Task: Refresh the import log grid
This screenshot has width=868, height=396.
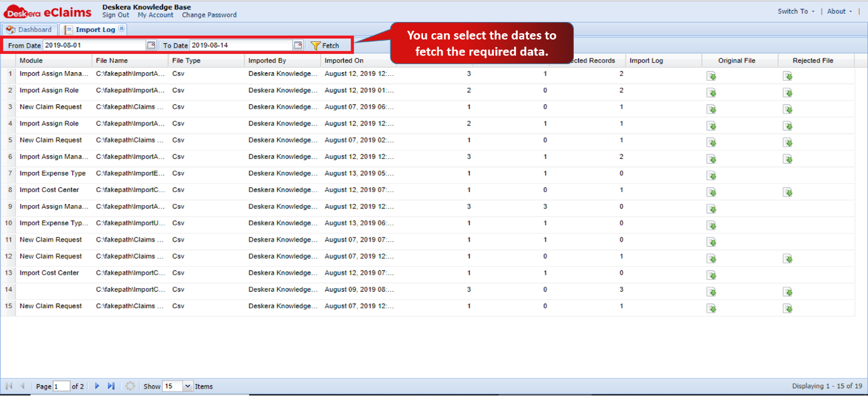Action: tap(130, 386)
